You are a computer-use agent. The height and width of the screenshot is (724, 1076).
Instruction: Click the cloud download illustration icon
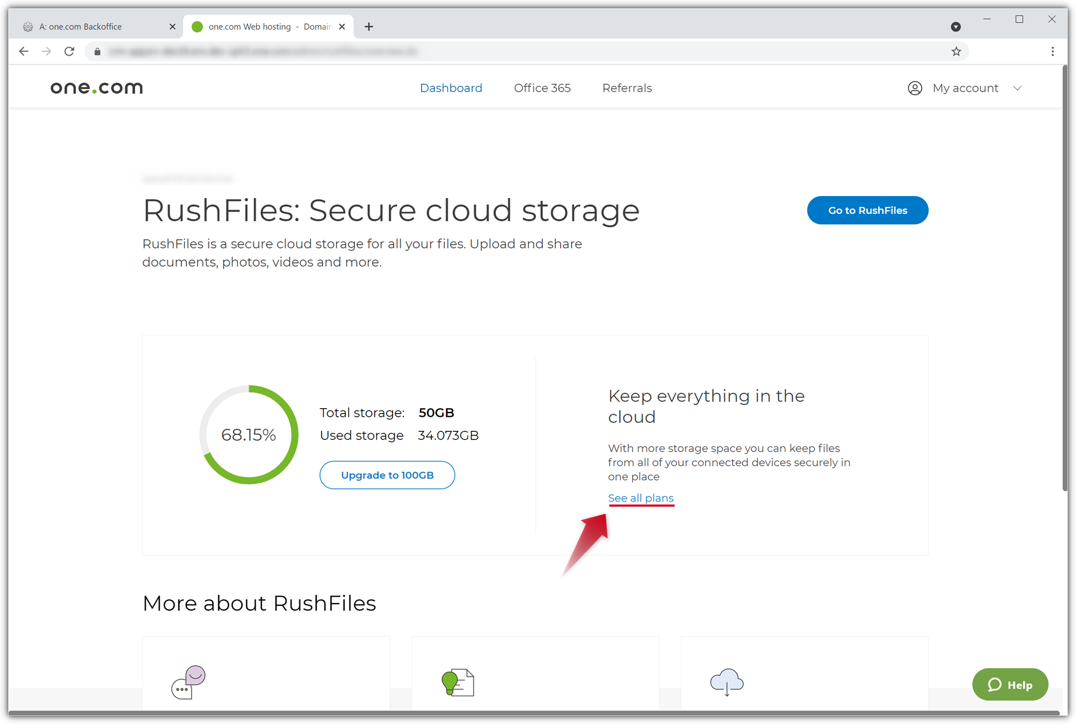click(x=726, y=682)
